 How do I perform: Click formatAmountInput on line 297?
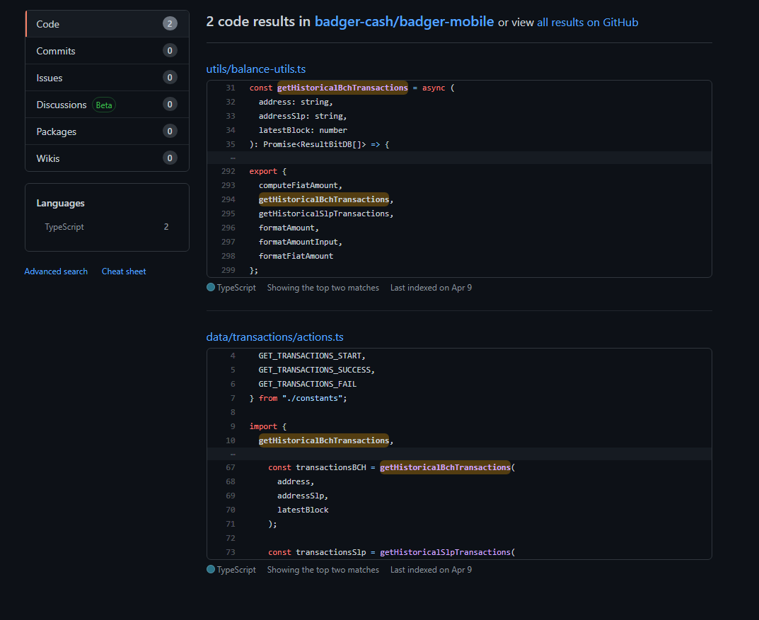coord(299,242)
